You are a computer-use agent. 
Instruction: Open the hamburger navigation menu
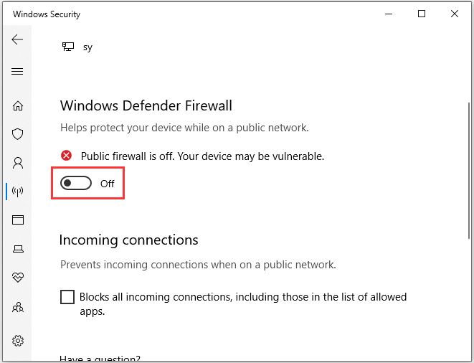(17, 72)
